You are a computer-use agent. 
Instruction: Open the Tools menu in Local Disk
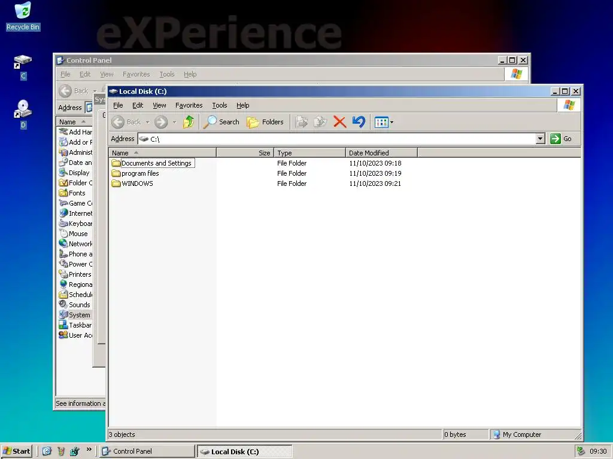[219, 105]
